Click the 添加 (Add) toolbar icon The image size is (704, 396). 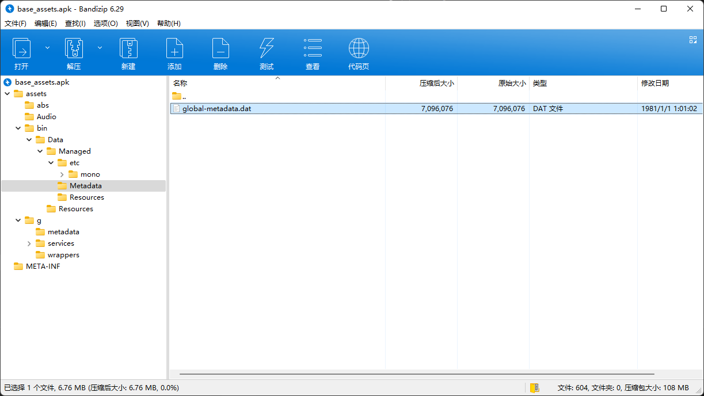[x=174, y=48]
